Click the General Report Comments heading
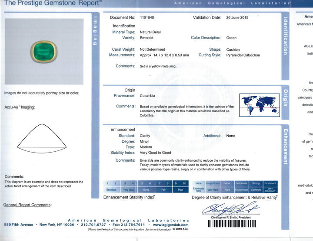The image size is (313, 241). click(x=27, y=205)
